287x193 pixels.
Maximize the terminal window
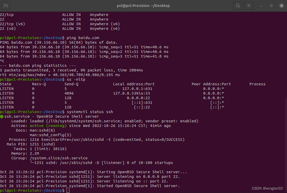tap(271, 5)
